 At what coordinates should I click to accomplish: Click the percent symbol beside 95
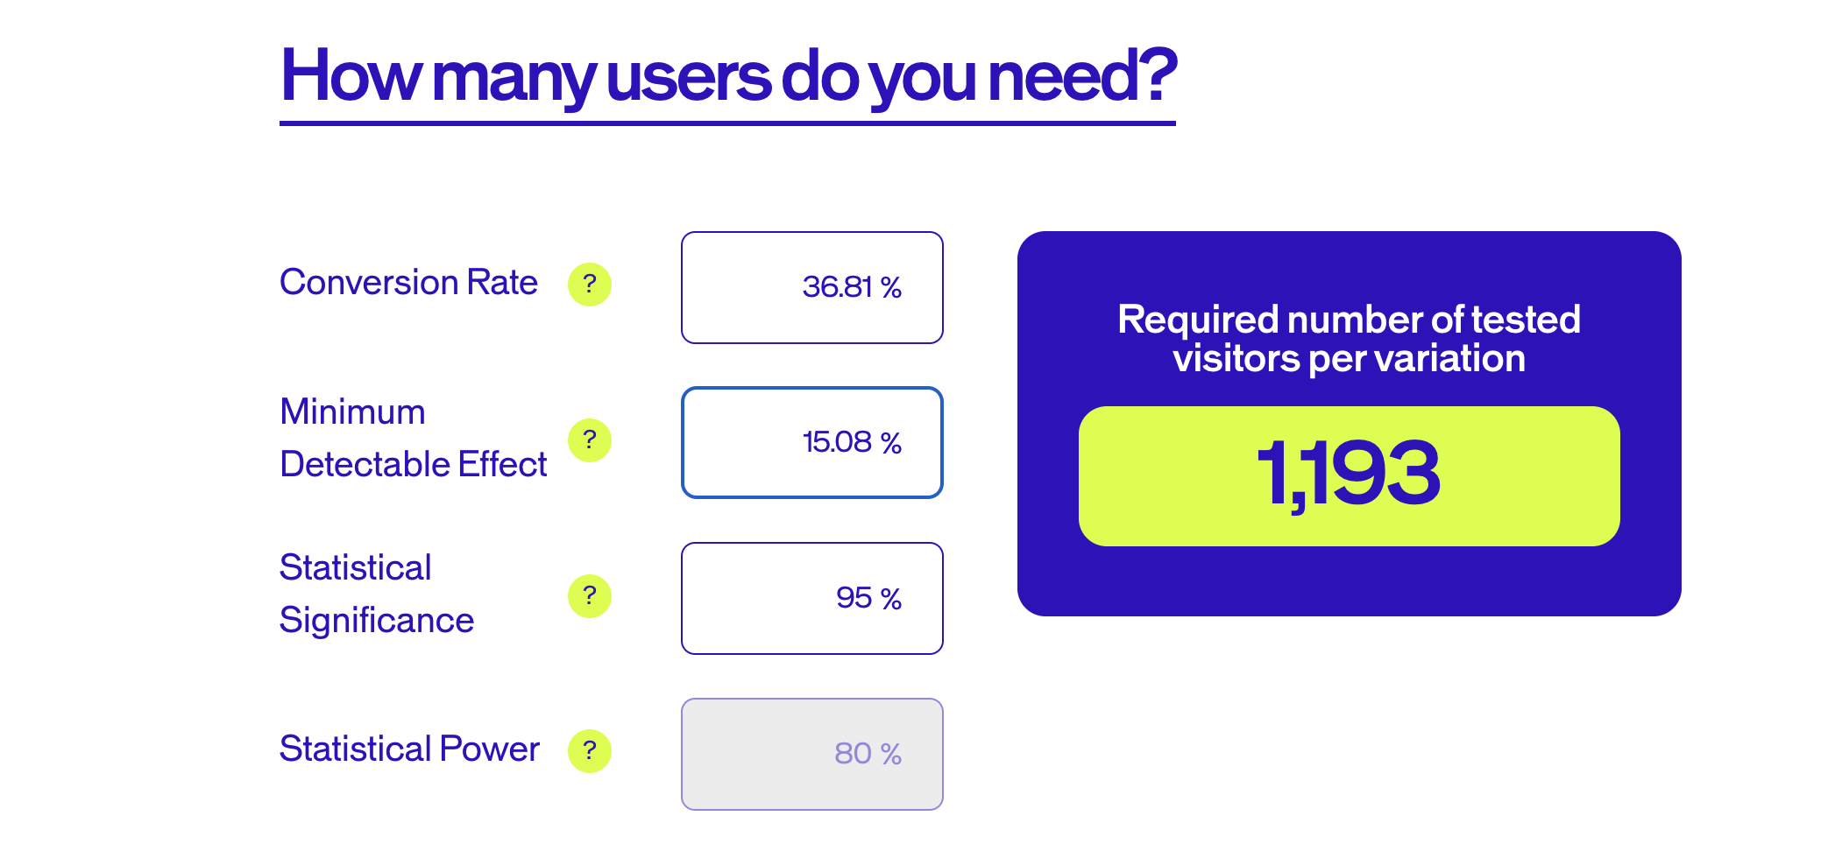click(891, 599)
